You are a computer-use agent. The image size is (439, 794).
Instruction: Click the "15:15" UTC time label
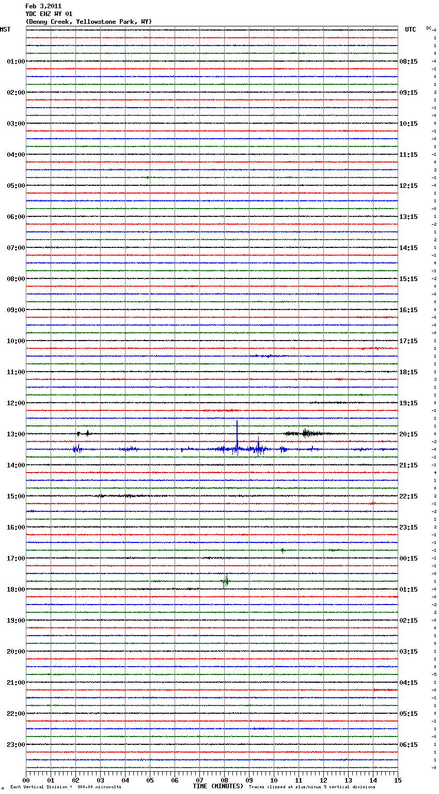pyautogui.click(x=409, y=279)
